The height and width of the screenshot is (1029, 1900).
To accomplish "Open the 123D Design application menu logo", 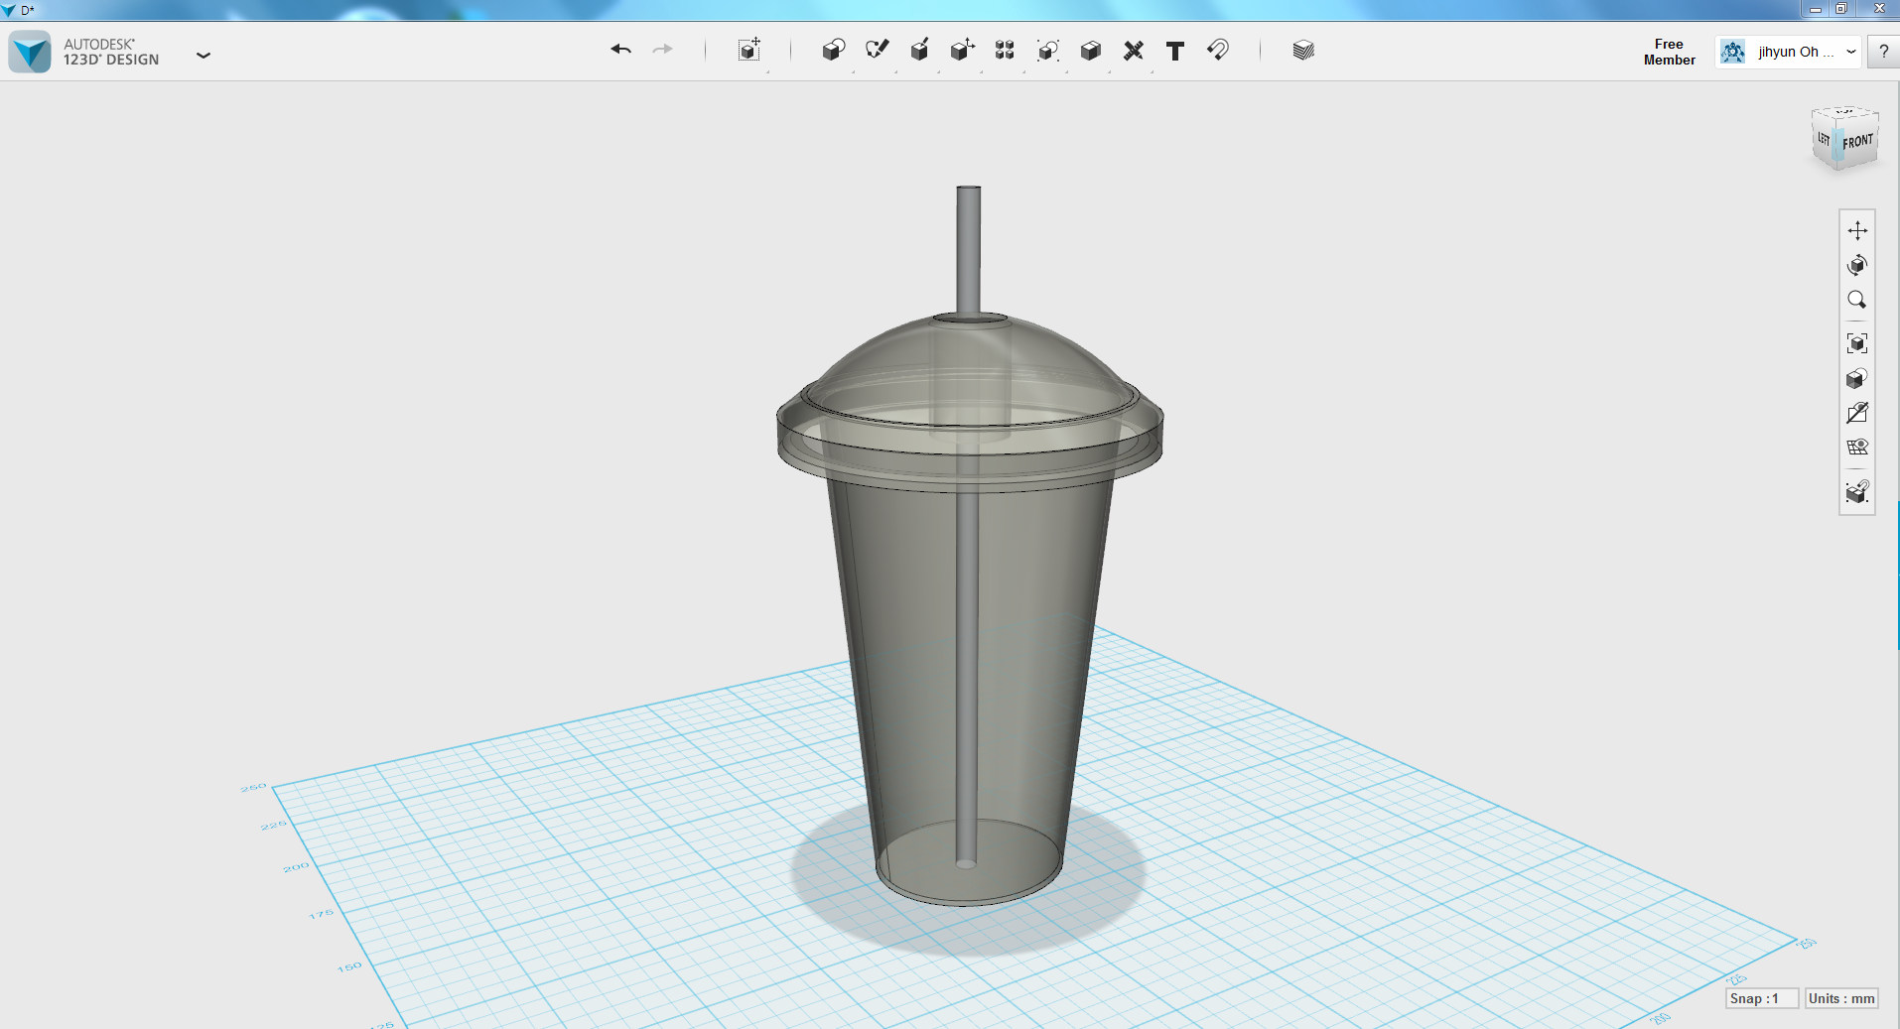I will tap(30, 52).
